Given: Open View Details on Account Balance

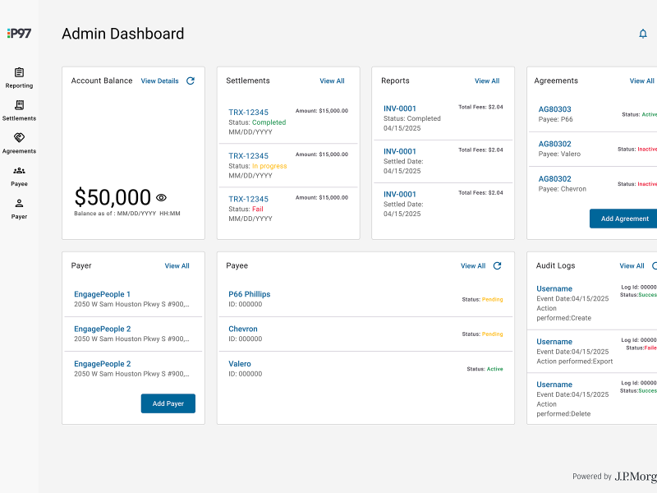Looking at the screenshot, I should [x=159, y=81].
